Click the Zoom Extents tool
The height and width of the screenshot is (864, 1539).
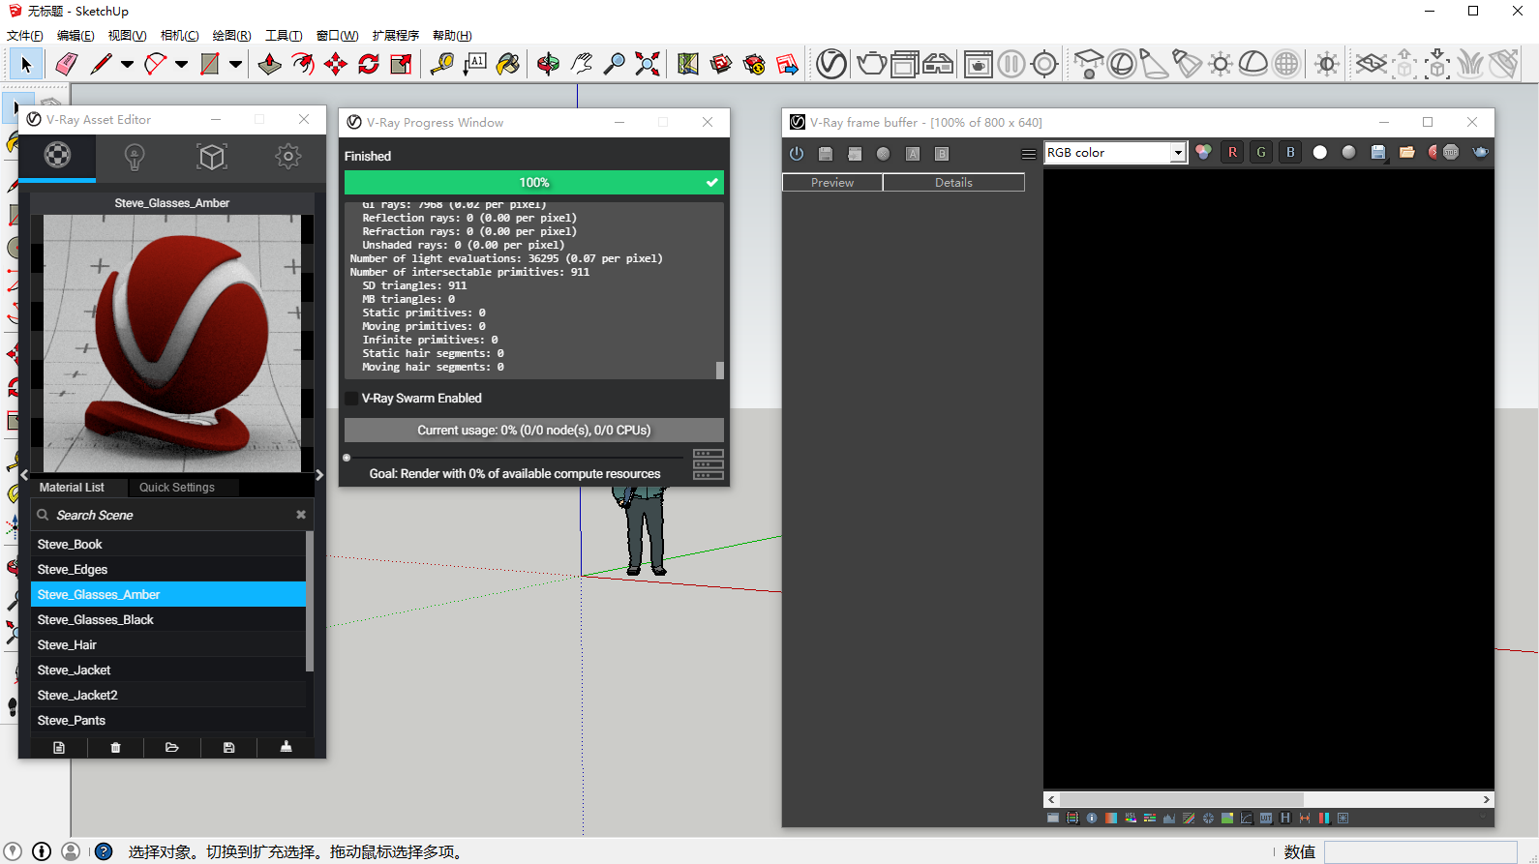click(x=647, y=64)
